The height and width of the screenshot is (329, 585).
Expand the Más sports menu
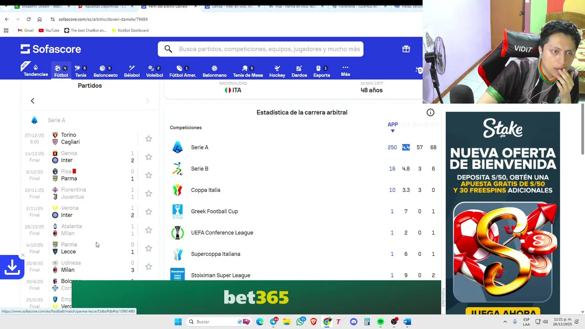pos(346,71)
